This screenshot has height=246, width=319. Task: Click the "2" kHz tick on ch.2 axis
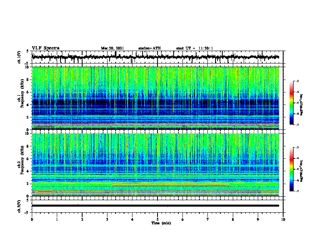click(28, 184)
